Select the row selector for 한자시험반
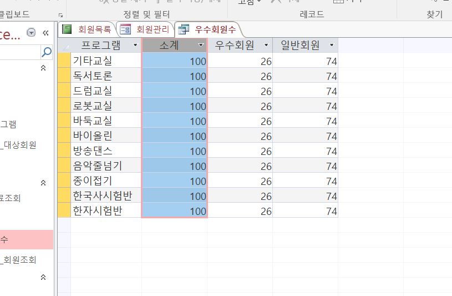Image resolution: width=452 pixels, height=296 pixels. (64, 210)
